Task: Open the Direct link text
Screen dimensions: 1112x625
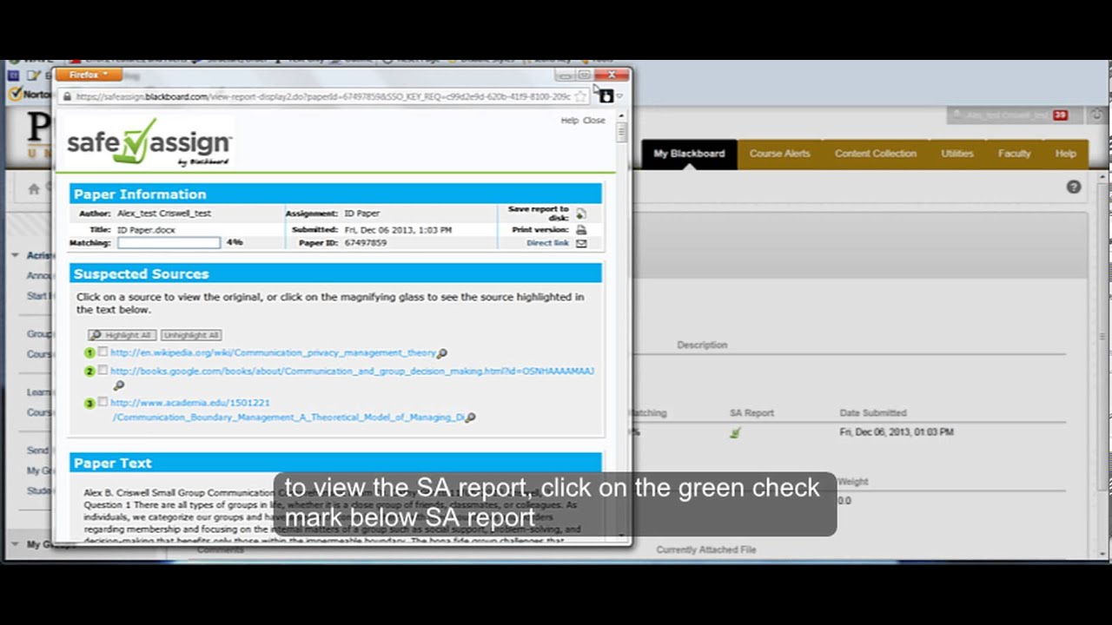Action: 547,243
